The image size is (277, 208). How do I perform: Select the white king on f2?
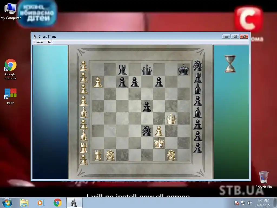point(159,143)
